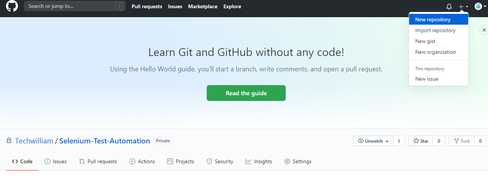Click the code brackets icon on Code tab
Image resolution: width=488 pixels, height=180 pixels.
[15, 161]
